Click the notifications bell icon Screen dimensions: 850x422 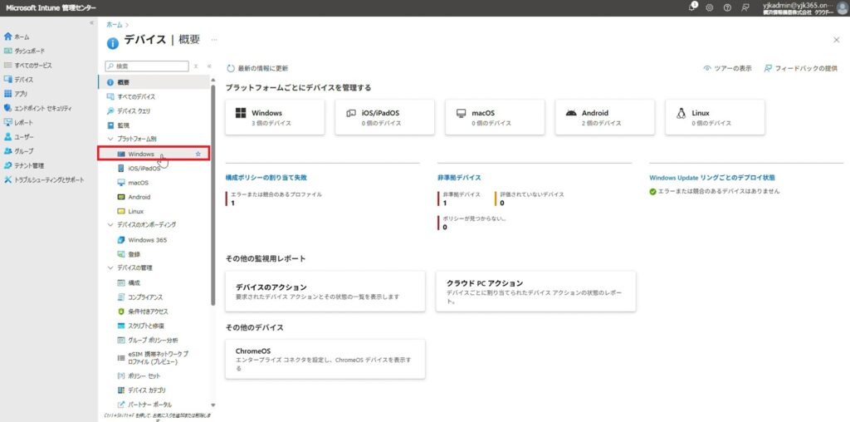[693, 7]
